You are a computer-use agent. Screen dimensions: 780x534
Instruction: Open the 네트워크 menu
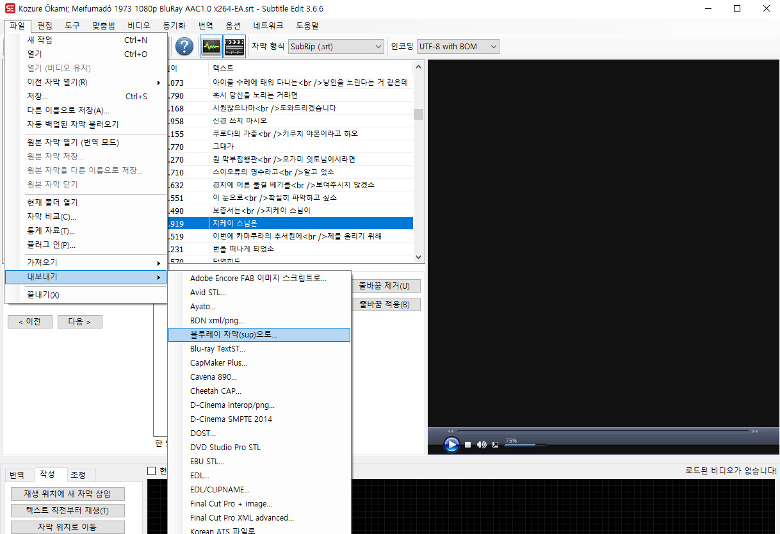(x=268, y=26)
